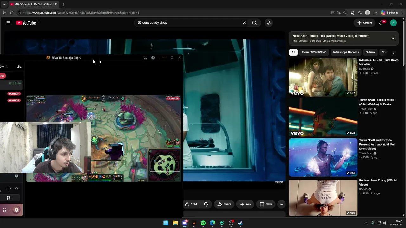Open File Explorer from the taskbar

[175, 223]
